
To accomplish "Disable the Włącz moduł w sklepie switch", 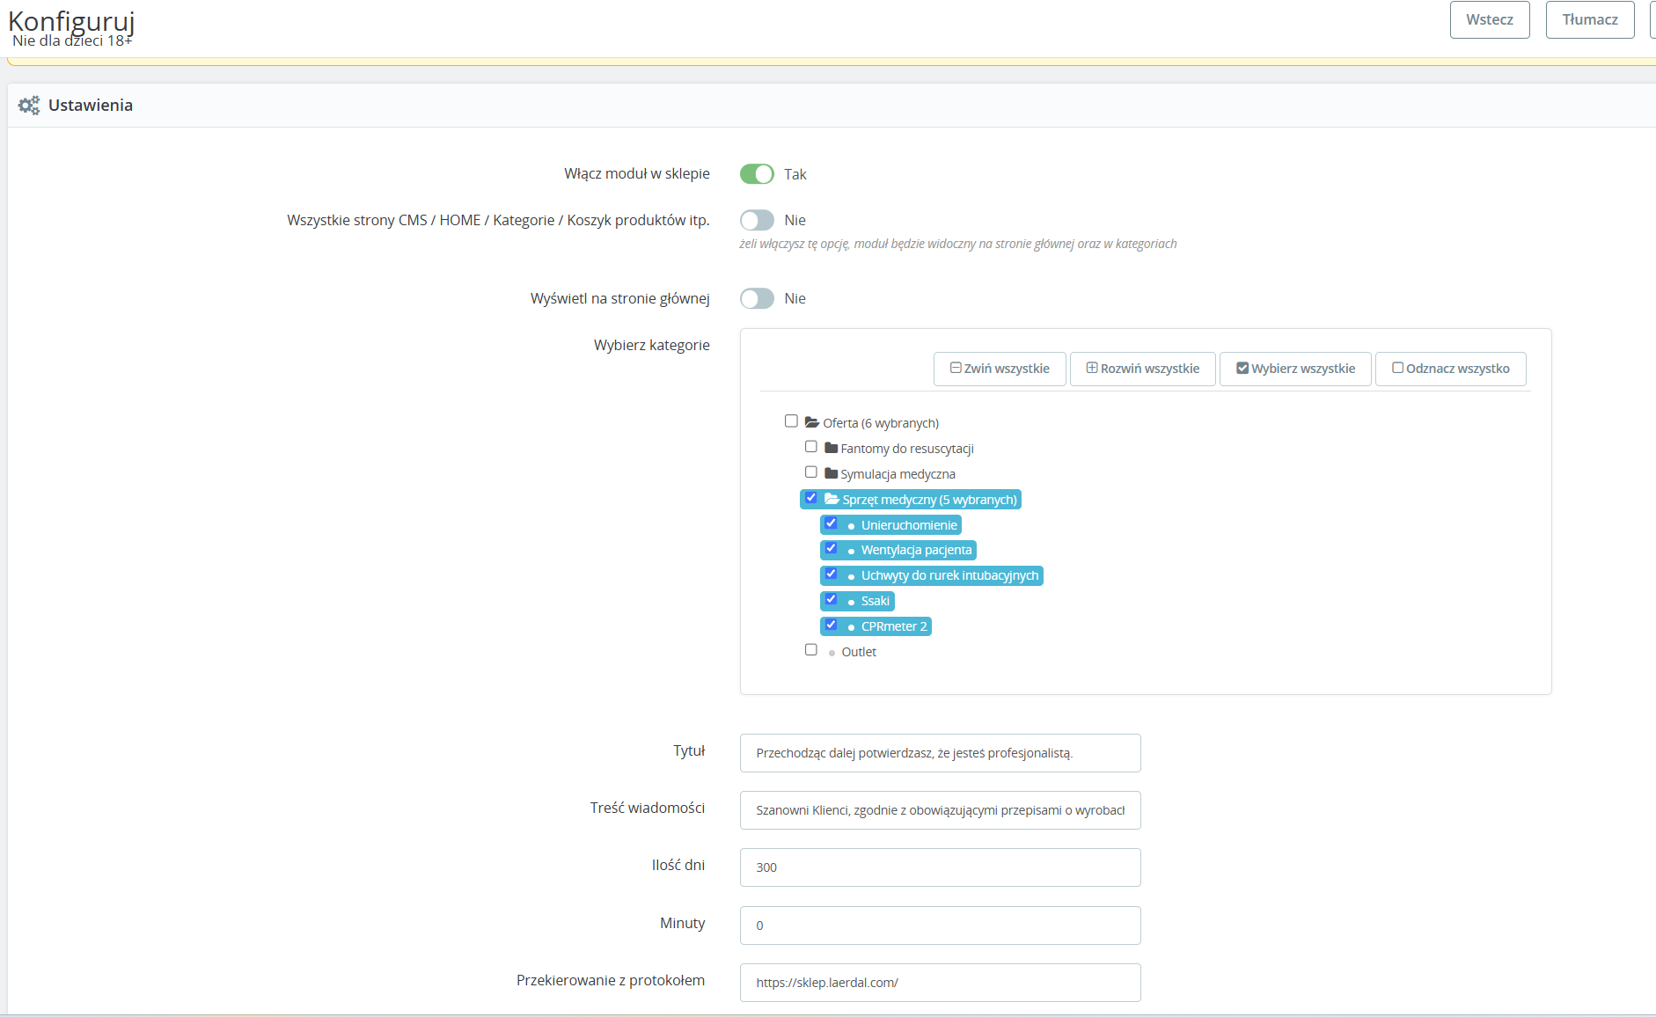I will pyautogui.click(x=757, y=174).
